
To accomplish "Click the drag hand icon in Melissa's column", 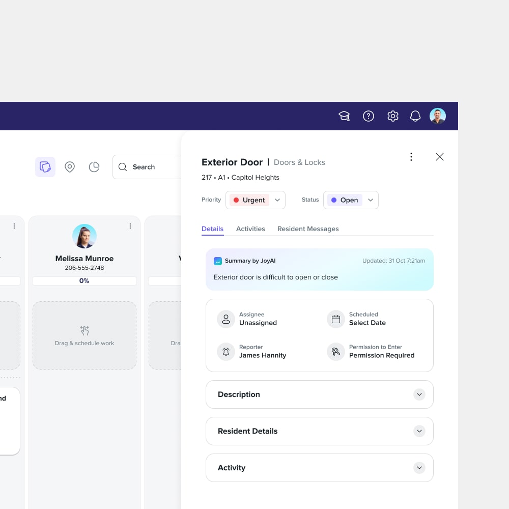I will tap(84, 330).
